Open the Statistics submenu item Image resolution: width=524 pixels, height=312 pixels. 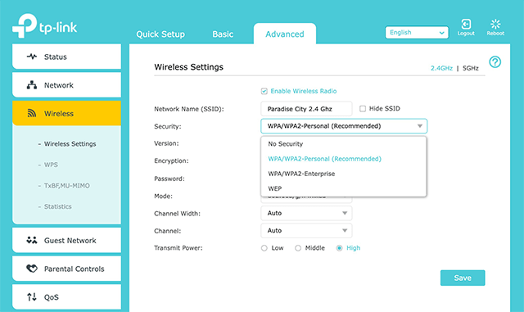(x=58, y=206)
